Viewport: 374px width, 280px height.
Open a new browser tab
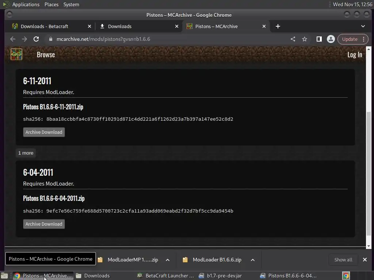[x=278, y=26]
